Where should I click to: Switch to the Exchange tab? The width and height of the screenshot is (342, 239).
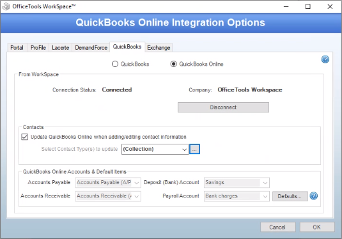point(159,47)
